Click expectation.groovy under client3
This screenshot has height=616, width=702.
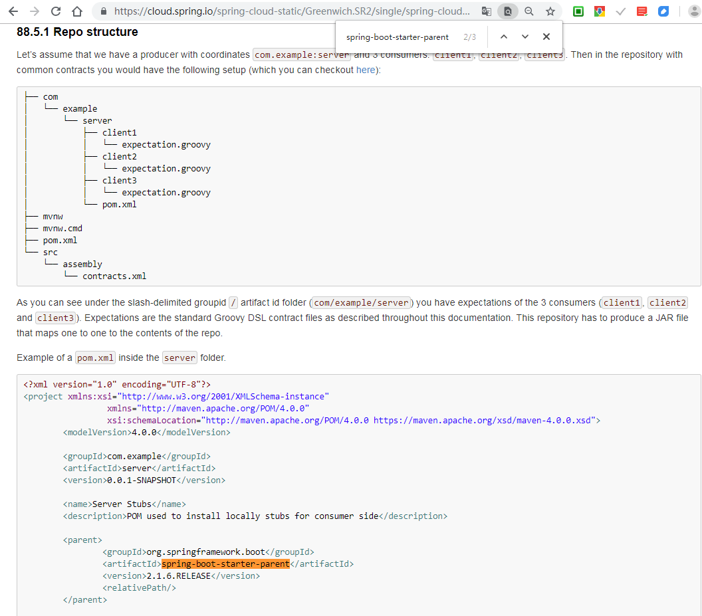click(x=166, y=193)
